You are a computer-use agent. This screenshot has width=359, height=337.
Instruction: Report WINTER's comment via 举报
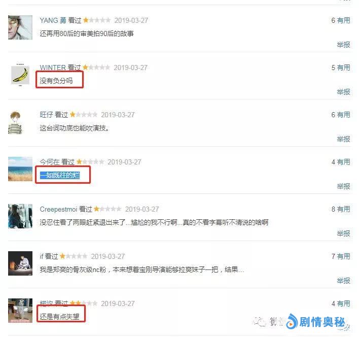click(343, 92)
